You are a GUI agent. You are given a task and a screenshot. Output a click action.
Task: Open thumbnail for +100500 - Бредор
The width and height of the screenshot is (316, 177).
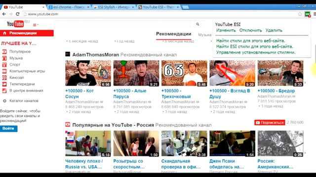(x=280, y=73)
